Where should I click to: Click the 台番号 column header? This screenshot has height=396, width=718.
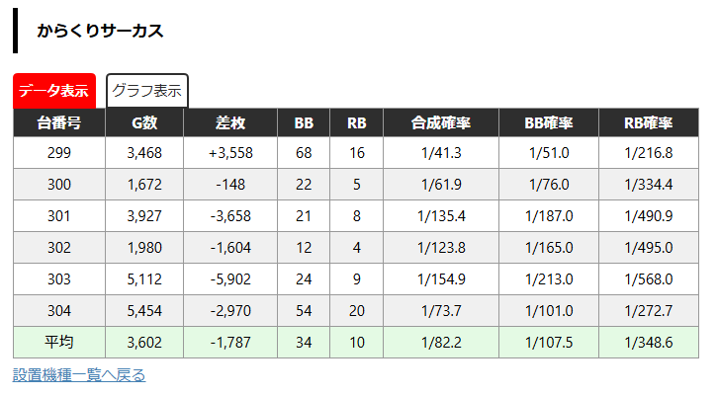coord(59,122)
